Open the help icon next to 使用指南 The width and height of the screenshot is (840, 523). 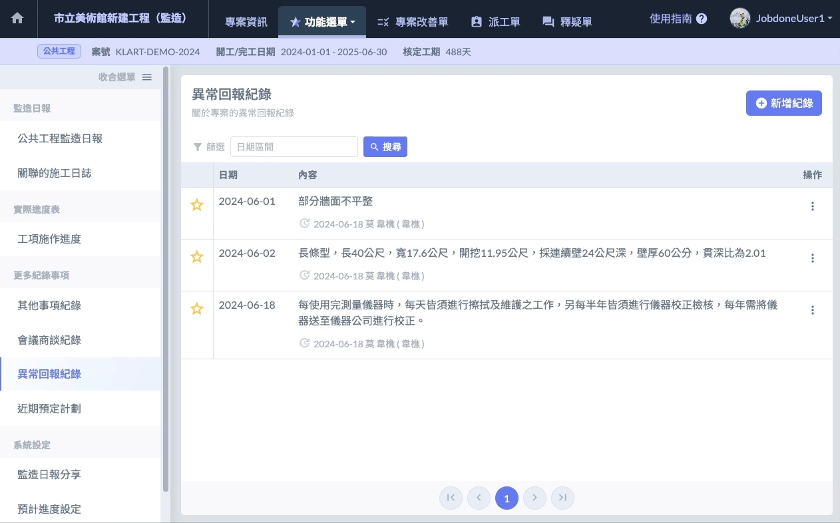702,19
